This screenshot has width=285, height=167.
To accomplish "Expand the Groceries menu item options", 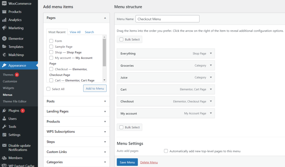I will pyautogui.click(x=211, y=65).
